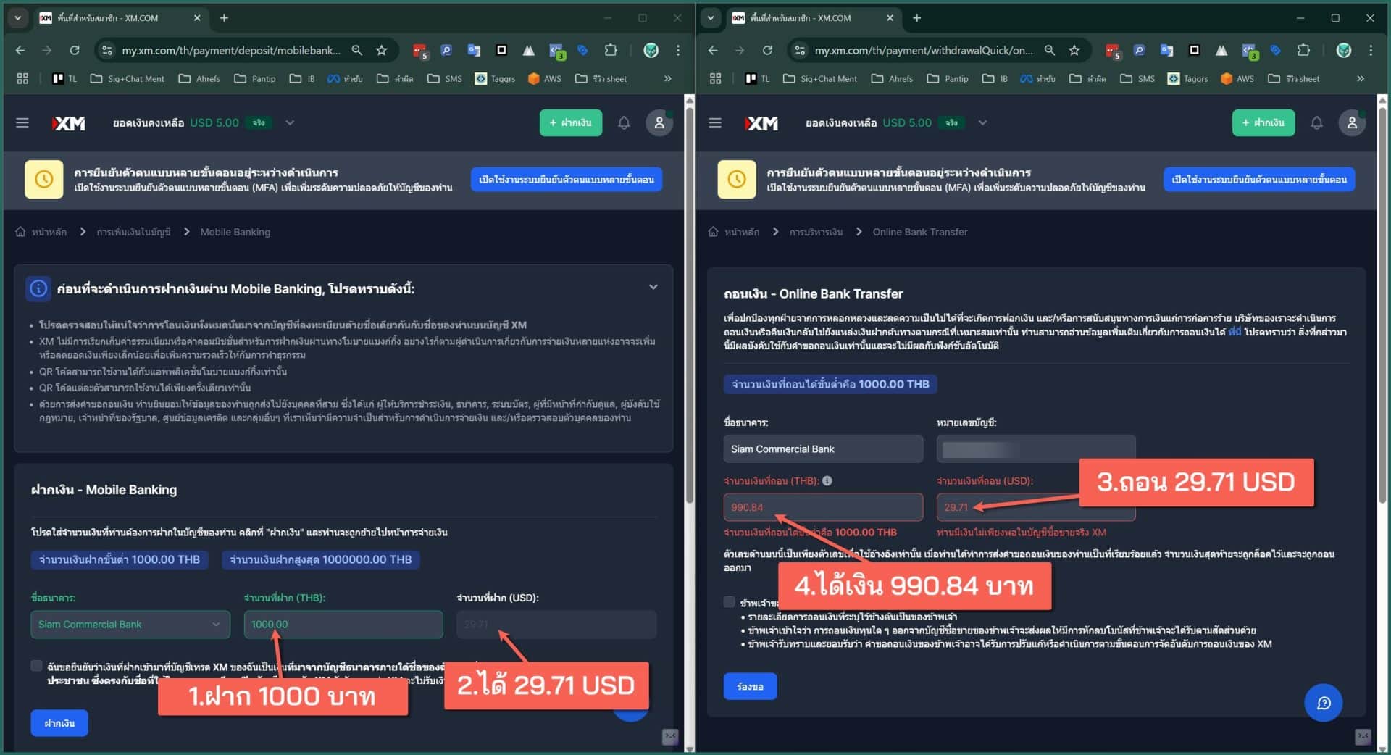Tick deposit confirmation checkbox in left window

click(36, 666)
